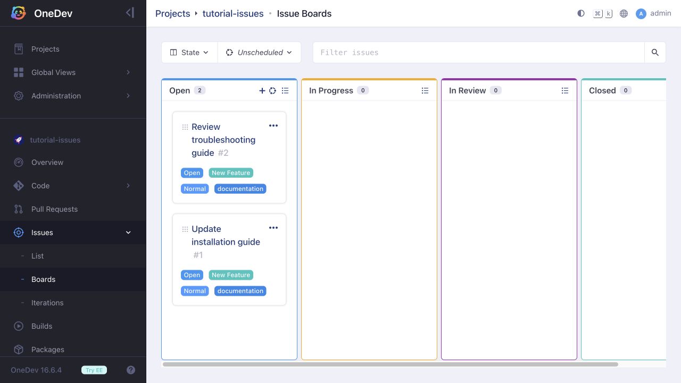681x383 pixels.
Task: Click the tutorial-issues rocket icon
Action: 19,140
